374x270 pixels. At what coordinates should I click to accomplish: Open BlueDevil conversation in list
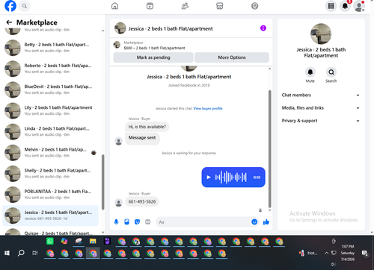[50, 90]
